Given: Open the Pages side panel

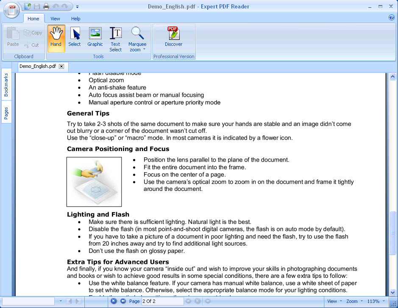Looking at the screenshot, I should pyautogui.click(x=6, y=113).
